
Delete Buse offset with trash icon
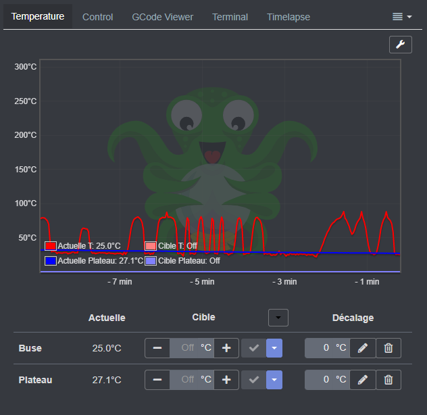[x=388, y=348]
